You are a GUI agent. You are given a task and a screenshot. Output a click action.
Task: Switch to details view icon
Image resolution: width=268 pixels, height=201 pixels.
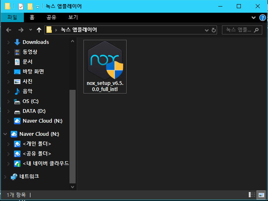(252, 194)
